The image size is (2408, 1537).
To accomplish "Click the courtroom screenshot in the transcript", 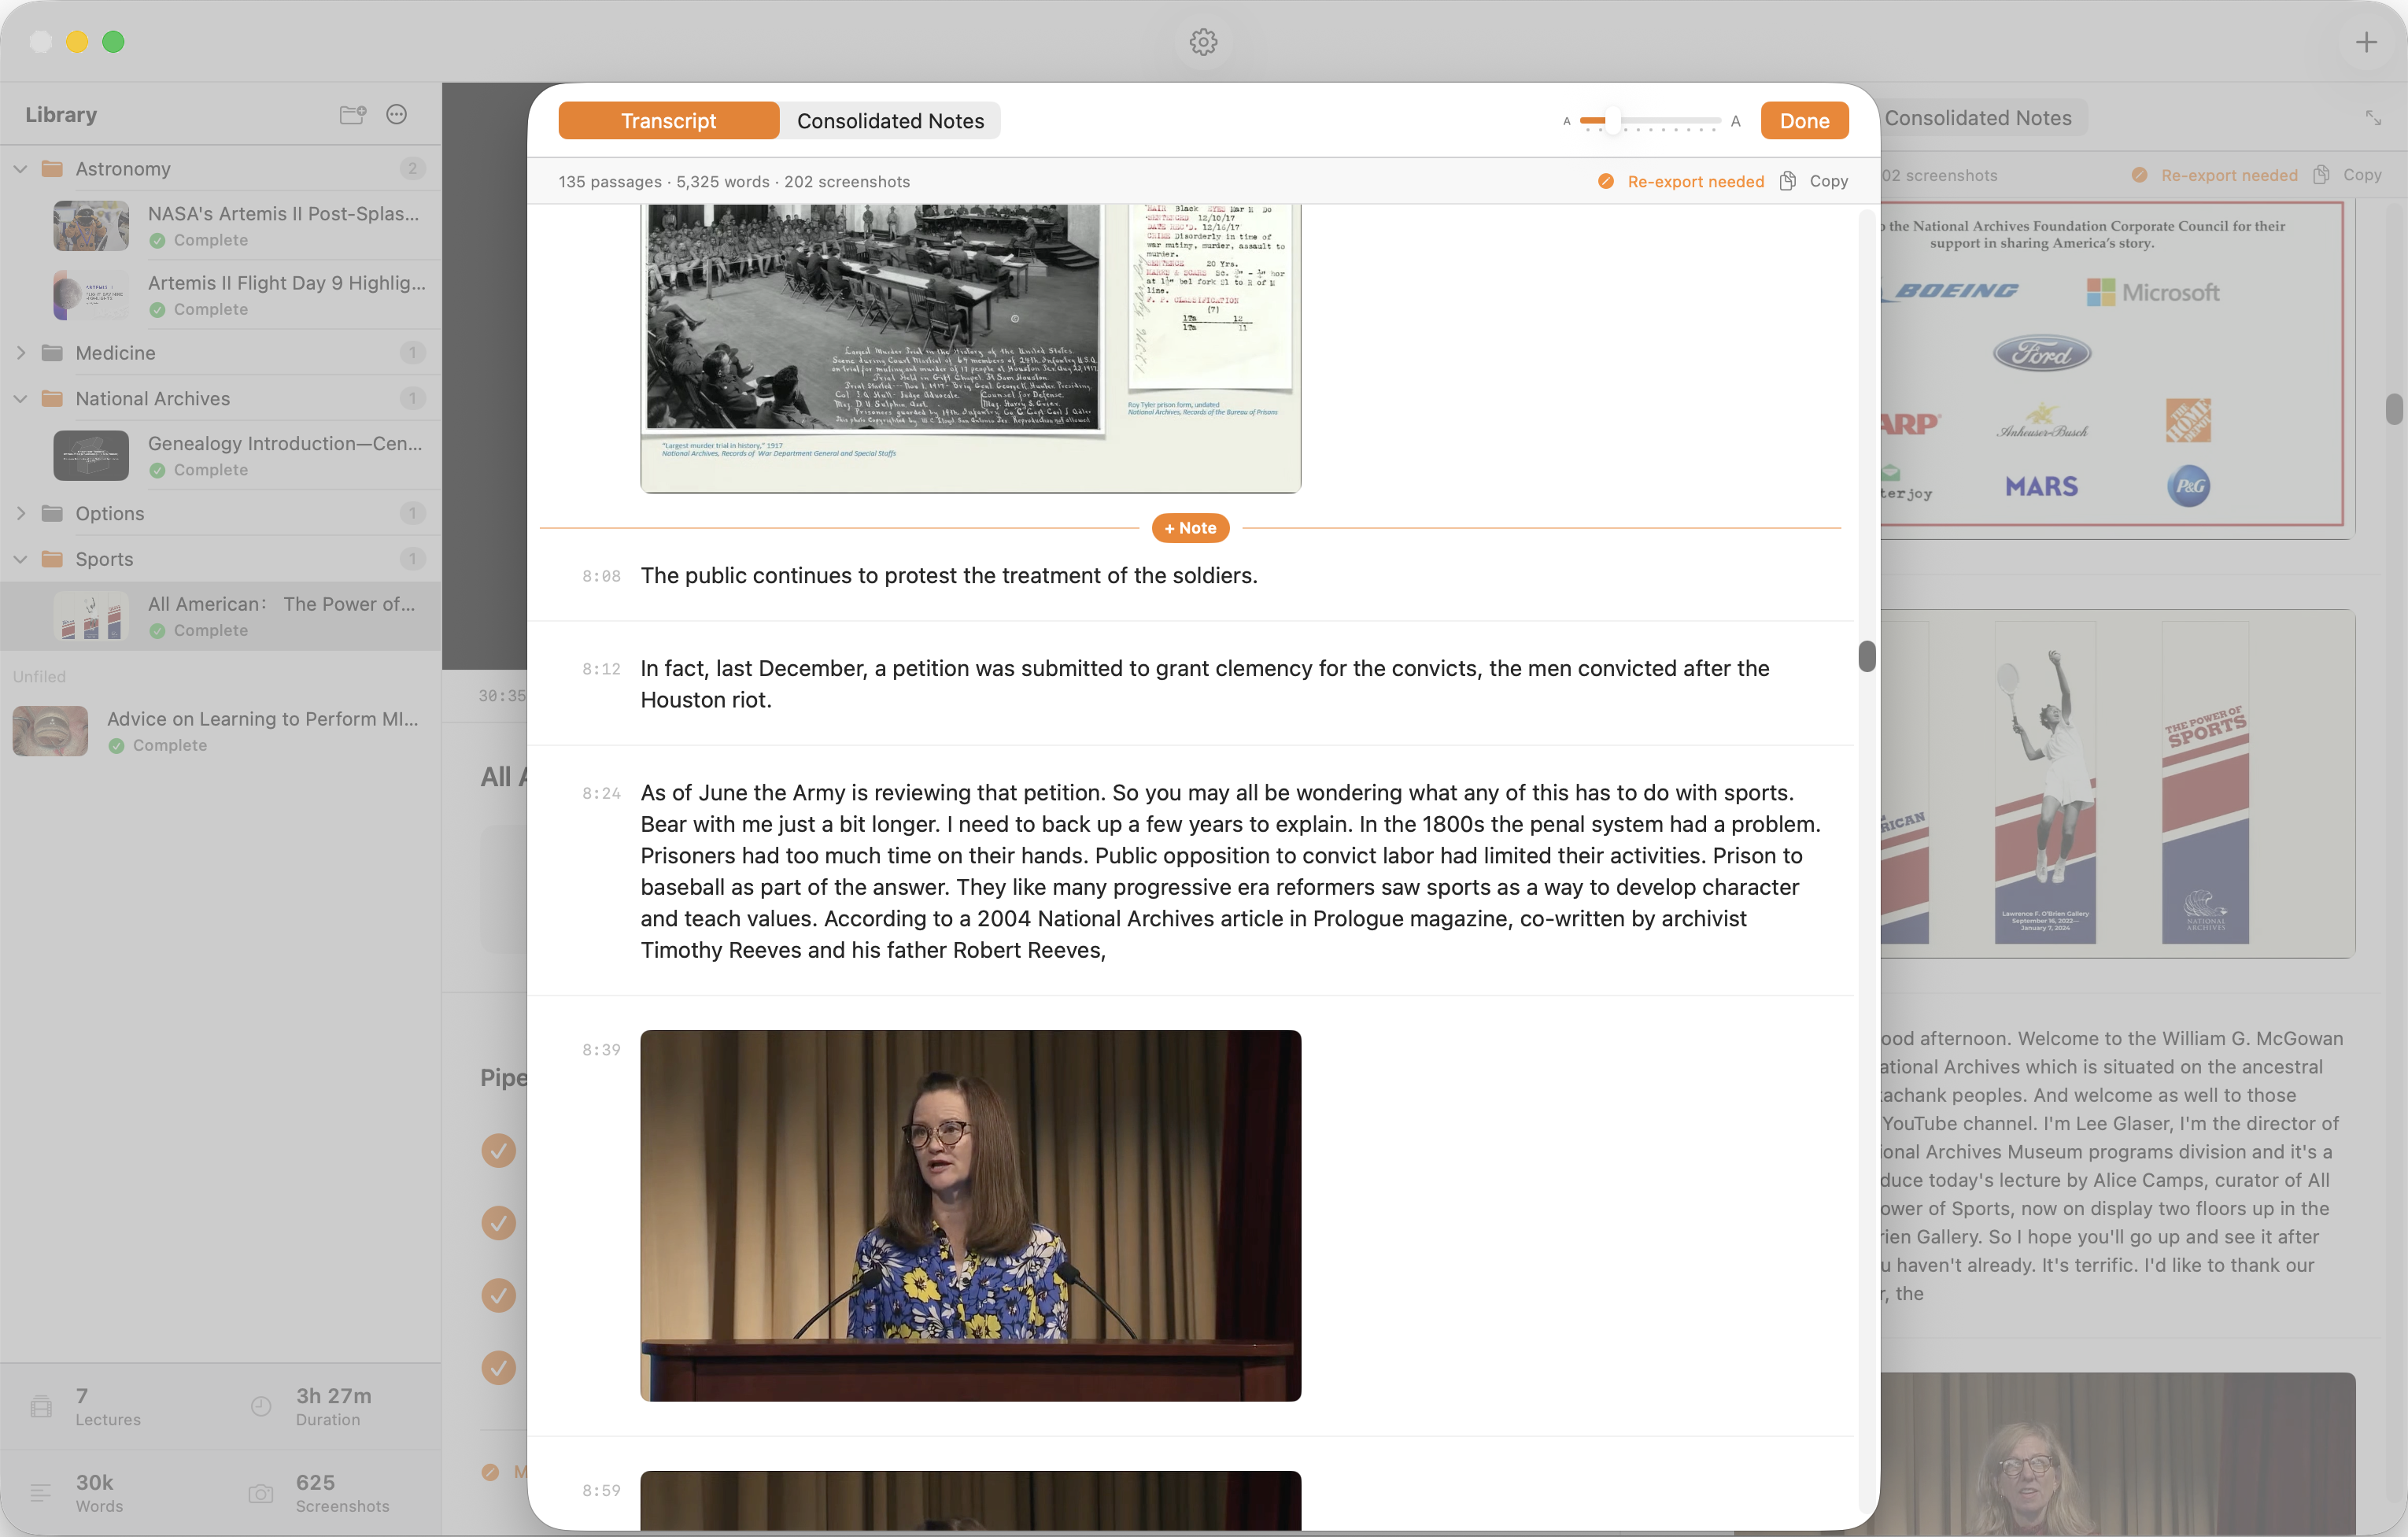I will click(x=970, y=348).
